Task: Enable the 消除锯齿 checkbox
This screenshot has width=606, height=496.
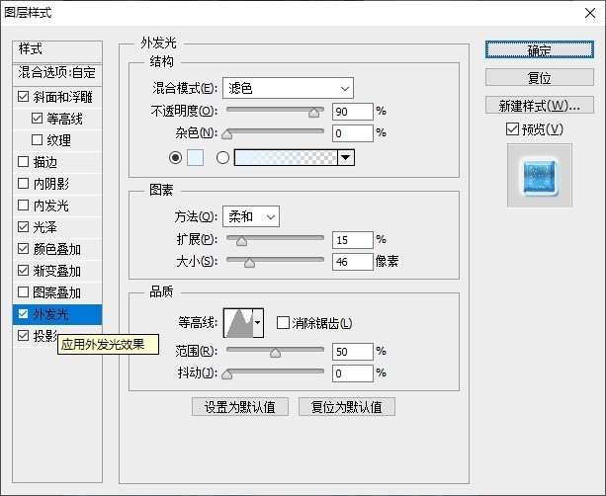Action: point(284,323)
